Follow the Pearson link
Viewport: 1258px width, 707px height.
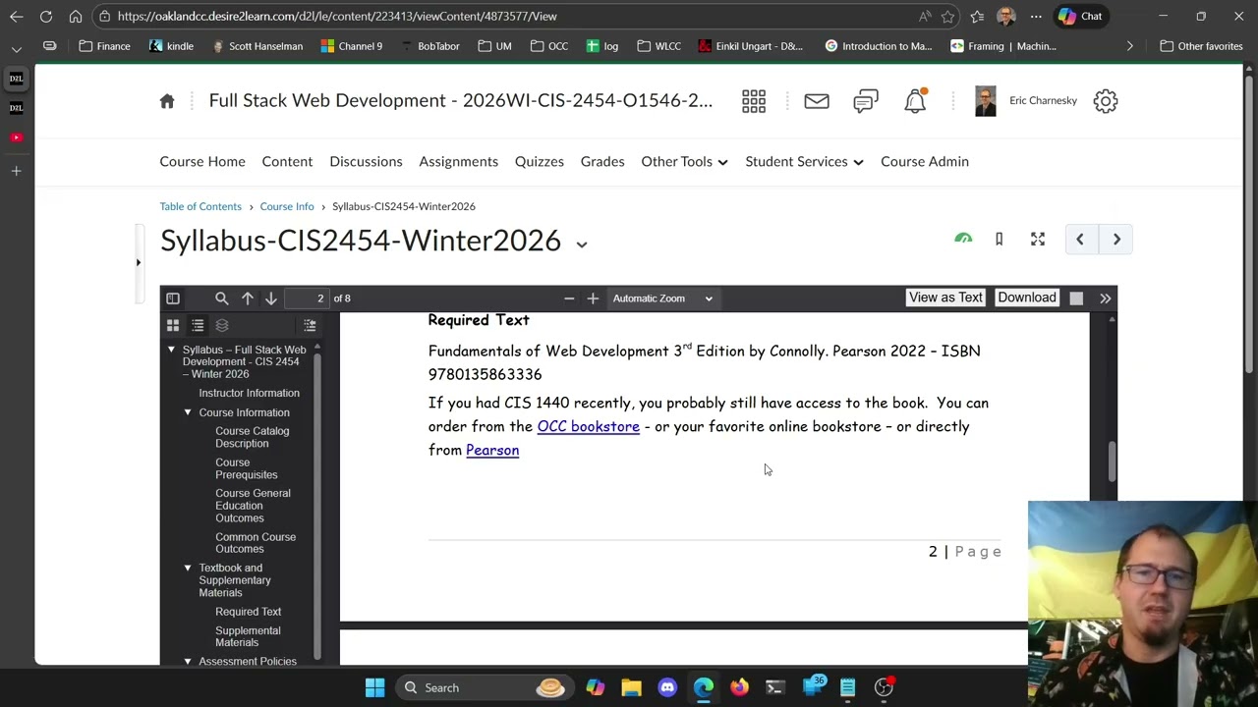(492, 450)
